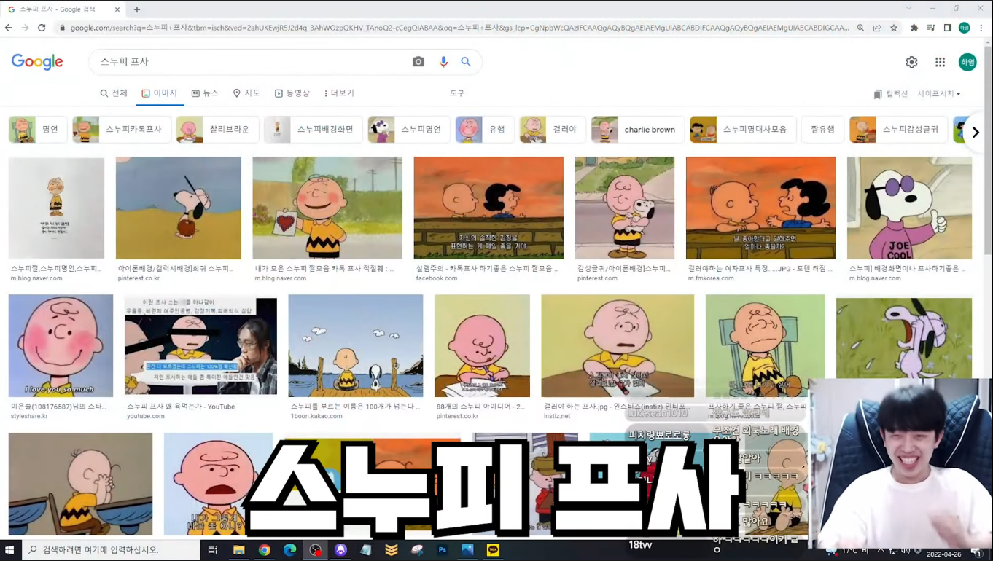Image resolution: width=993 pixels, height=561 pixels.
Task: Filter by the 스누피카톡프사 chip
Action: click(122, 130)
